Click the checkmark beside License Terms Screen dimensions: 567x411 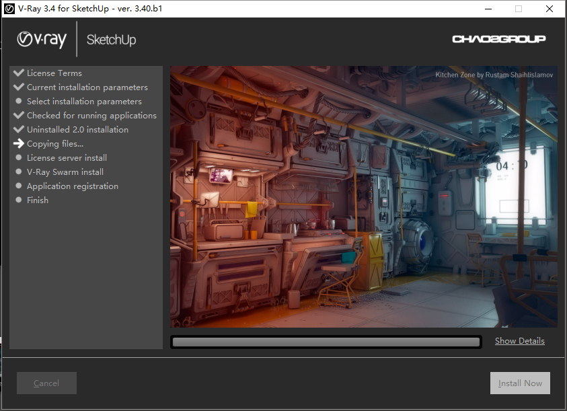click(x=19, y=73)
